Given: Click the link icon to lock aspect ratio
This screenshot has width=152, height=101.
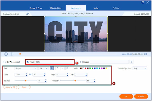Looking at the screenshot, I should click(x=30, y=75).
